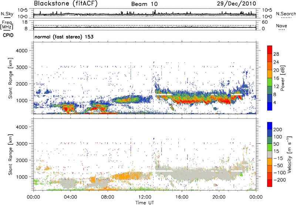The image size is (296, 205).
Task: Click the '200' velocity scale value
Action: pos(278,130)
